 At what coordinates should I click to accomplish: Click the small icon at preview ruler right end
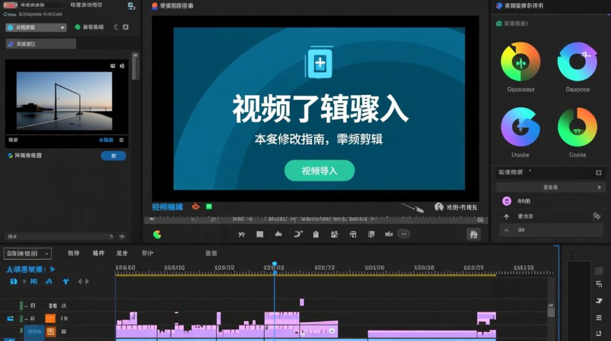tap(481, 220)
